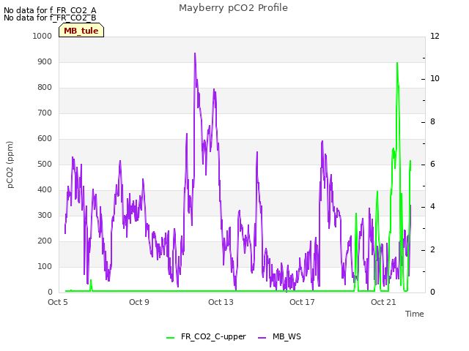Select the chart title Mayberry pCO2 Profile
This screenshot has width=469, height=351.
click(x=233, y=8)
